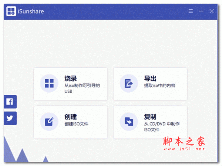Click the text 提取iso中的内容
Image resolution: width=222 pixels, height=166 pixels.
[159, 86]
